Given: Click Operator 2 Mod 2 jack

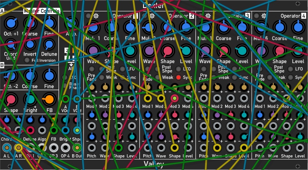Looking at the screenshot, I should pyautogui.click(x=161, y=98).
